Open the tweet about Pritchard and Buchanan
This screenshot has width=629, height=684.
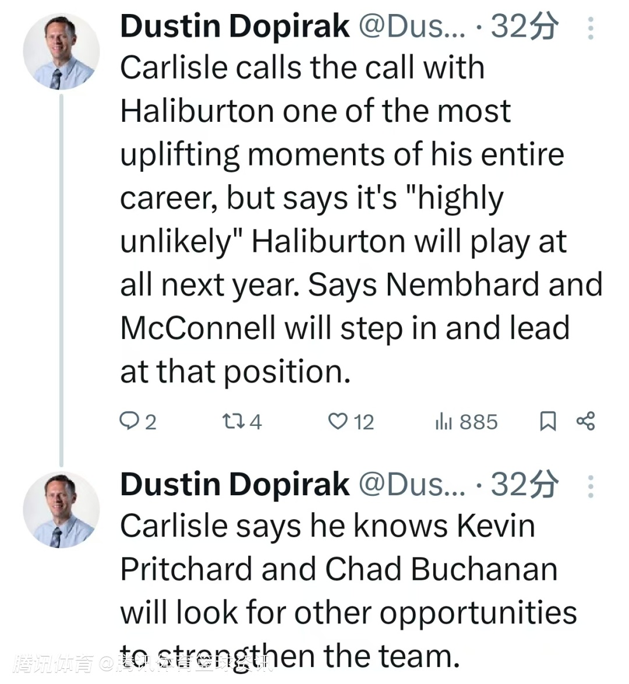[344, 590]
